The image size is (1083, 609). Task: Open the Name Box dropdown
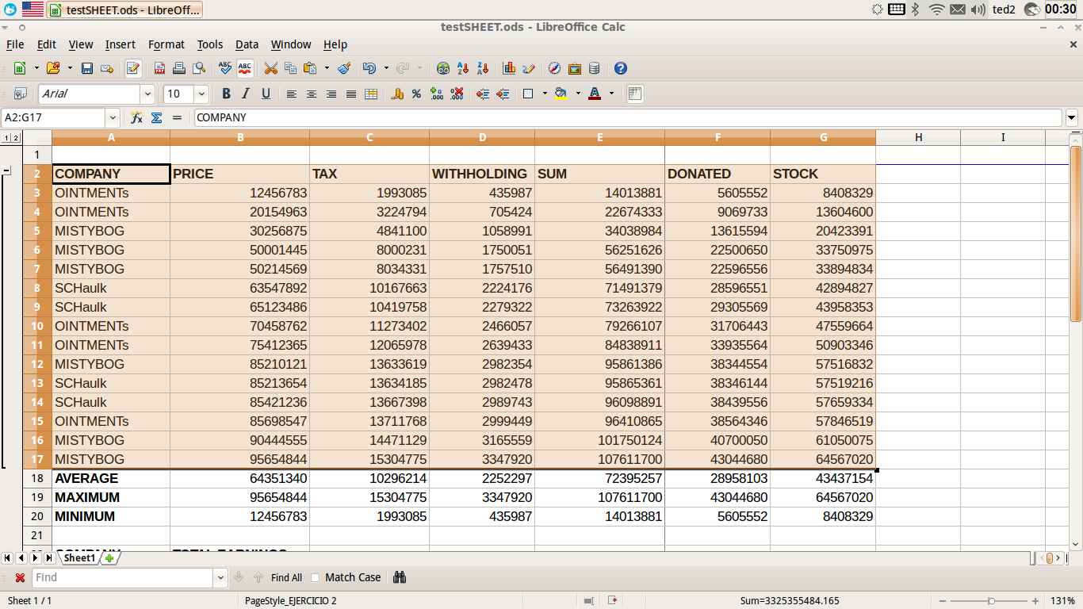click(112, 118)
